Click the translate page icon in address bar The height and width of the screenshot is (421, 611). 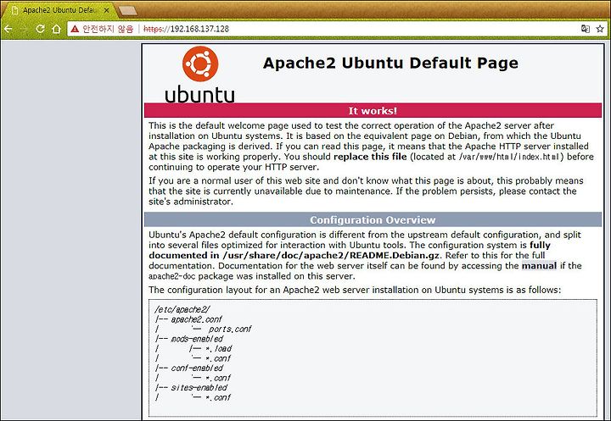click(586, 29)
